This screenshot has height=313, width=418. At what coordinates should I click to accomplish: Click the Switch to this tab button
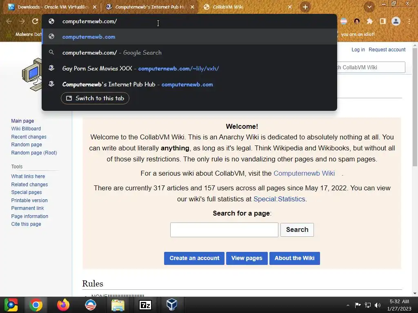click(x=95, y=98)
